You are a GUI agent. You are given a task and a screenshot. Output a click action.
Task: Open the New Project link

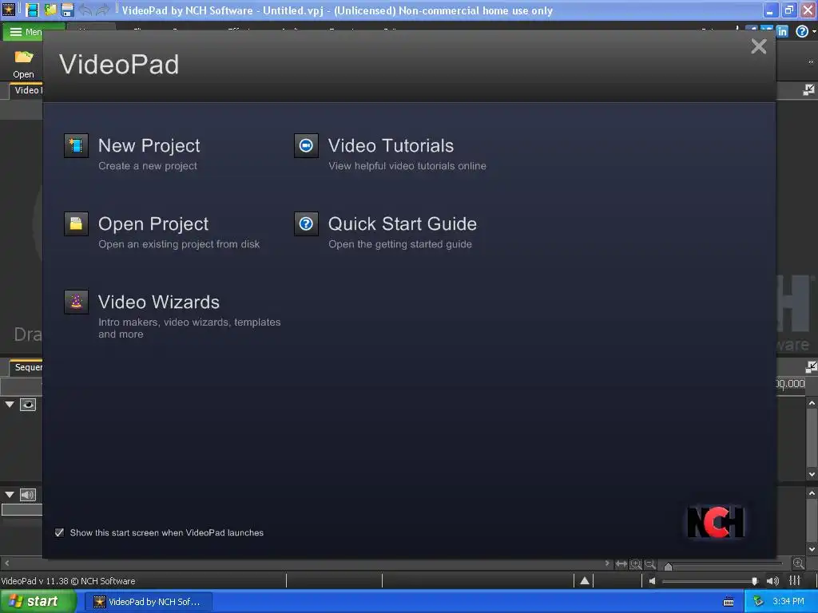pyautogui.click(x=149, y=145)
